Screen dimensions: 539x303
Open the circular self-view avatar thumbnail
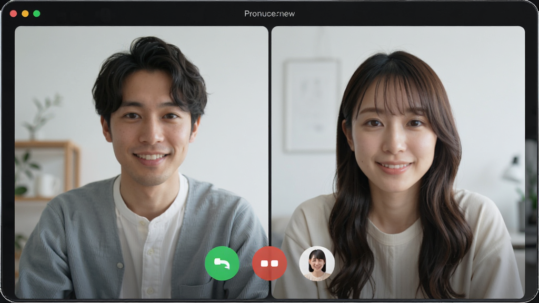pyautogui.click(x=317, y=264)
